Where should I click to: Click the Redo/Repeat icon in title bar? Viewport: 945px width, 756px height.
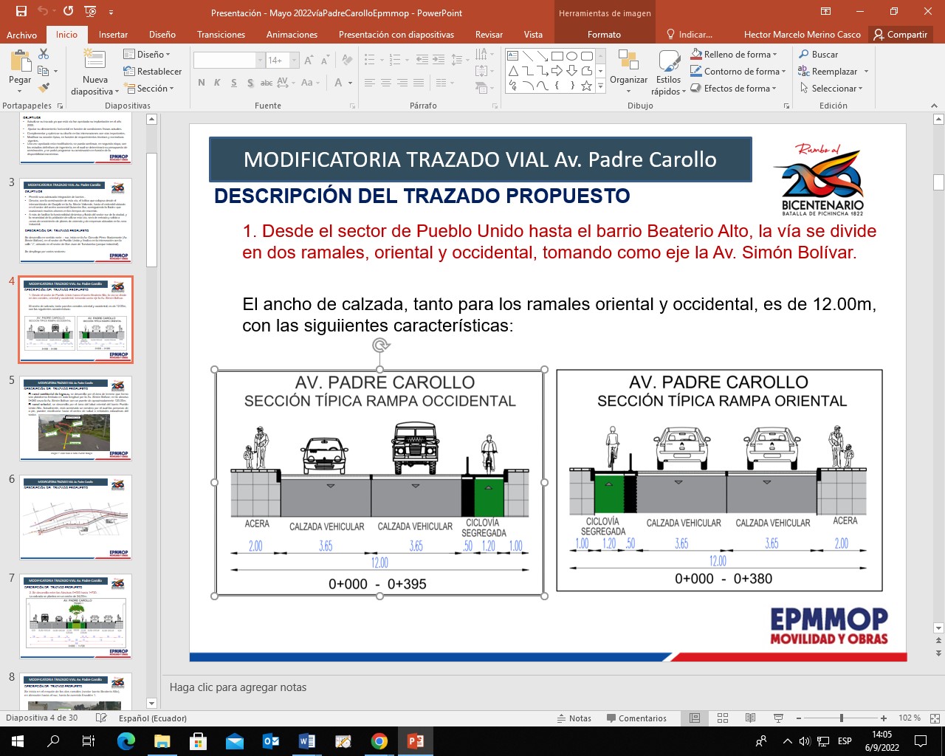(68, 11)
